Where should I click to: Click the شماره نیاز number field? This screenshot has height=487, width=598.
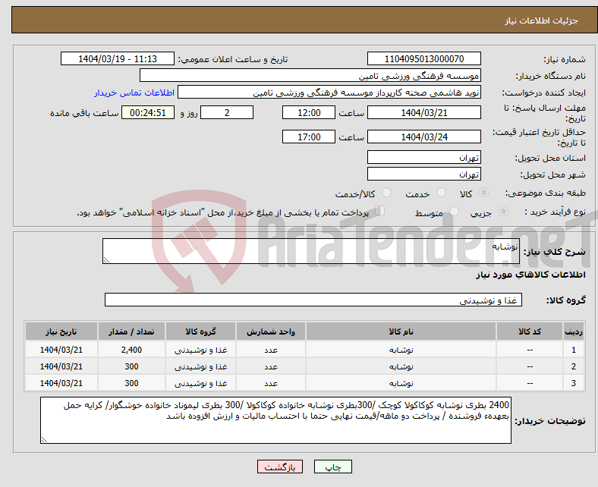coord(424,59)
